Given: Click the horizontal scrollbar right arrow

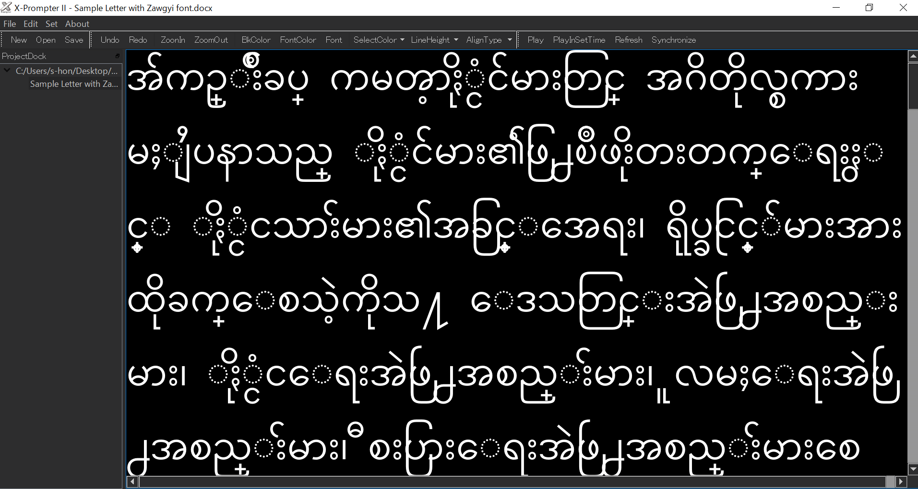Looking at the screenshot, I should 901,481.
